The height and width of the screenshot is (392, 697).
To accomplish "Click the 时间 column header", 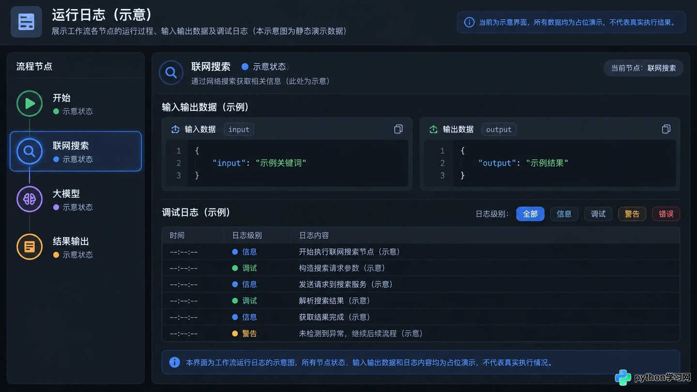I will pos(177,236).
